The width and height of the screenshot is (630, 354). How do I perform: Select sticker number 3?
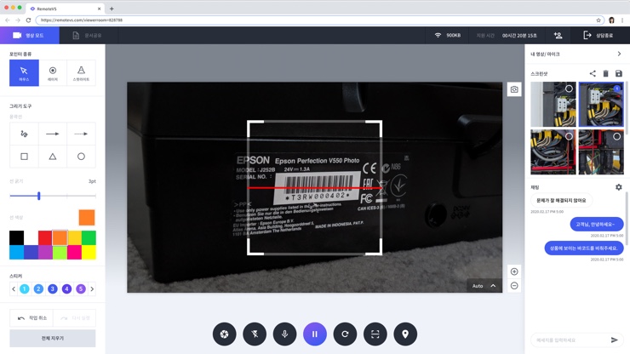[x=53, y=289]
